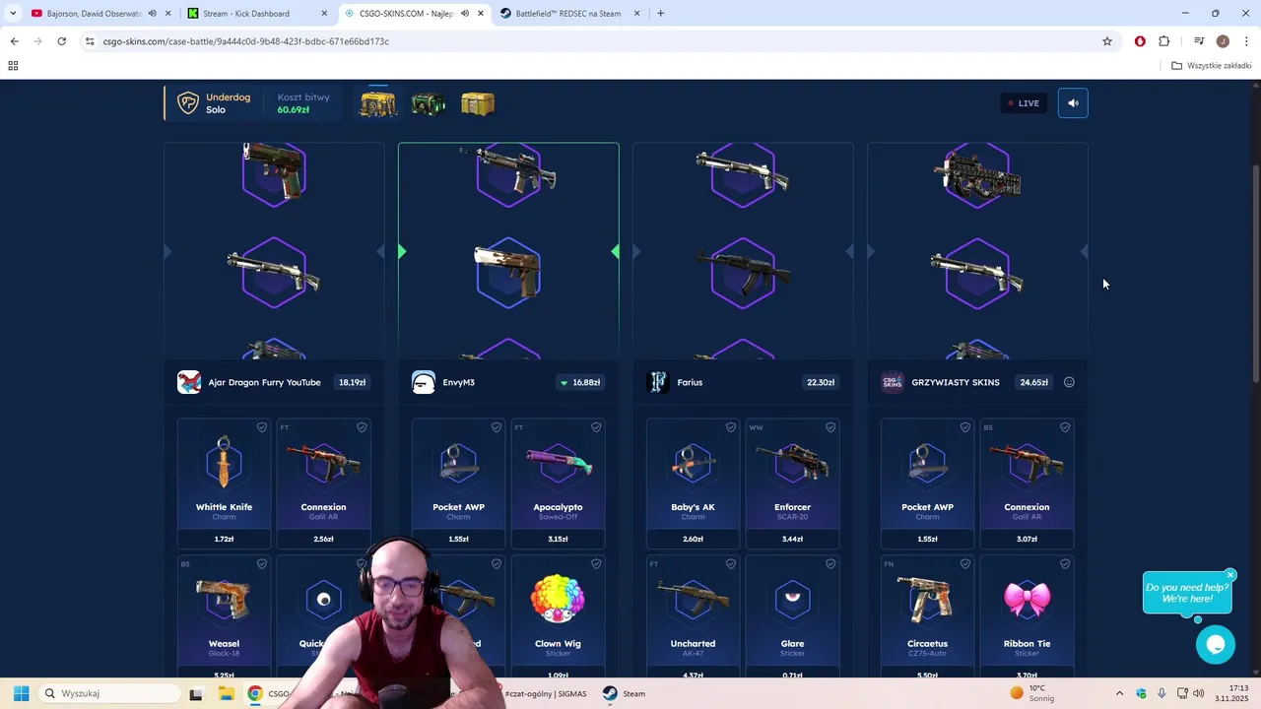Open Ajar Dragon Furry YouTube player avatar
The height and width of the screenshot is (709, 1261).
click(189, 382)
